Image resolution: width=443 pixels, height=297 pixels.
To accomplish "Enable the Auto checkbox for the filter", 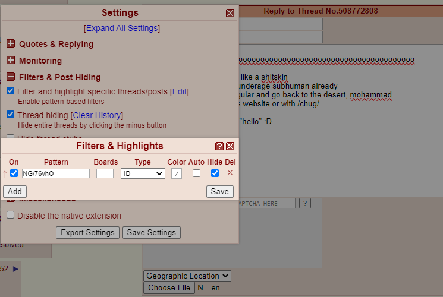I will [196, 173].
